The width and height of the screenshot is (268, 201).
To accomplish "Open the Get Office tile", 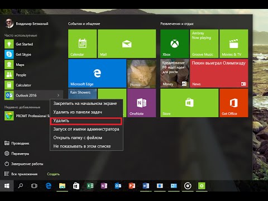I will (234, 103).
